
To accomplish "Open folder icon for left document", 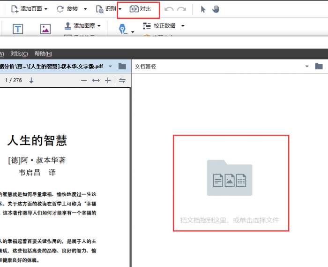I will click(122, 66).
